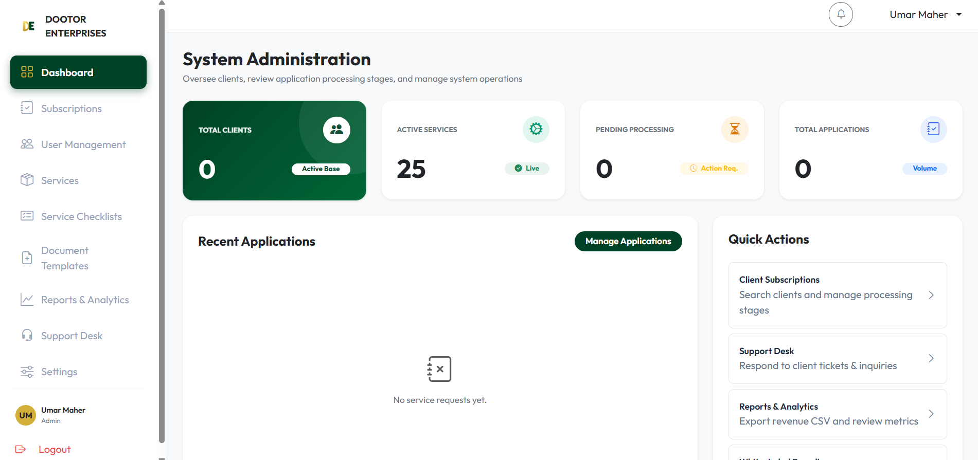Image resolution: width=978 pixels, height=460 pixels.
Task: Click the User Management people icon
Action: [x=27, y=144]
